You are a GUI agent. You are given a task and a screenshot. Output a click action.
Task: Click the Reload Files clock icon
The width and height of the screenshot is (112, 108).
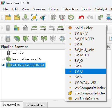(x=71, y=17)
